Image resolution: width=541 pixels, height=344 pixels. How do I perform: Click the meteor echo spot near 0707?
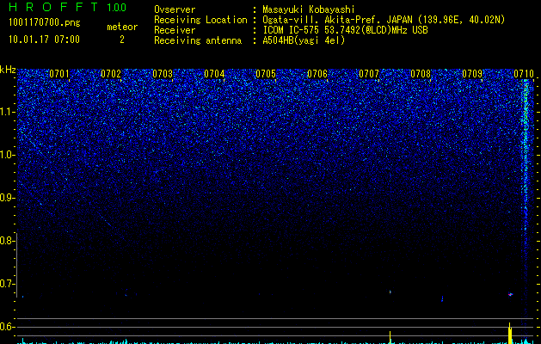[x=390, y=292]
